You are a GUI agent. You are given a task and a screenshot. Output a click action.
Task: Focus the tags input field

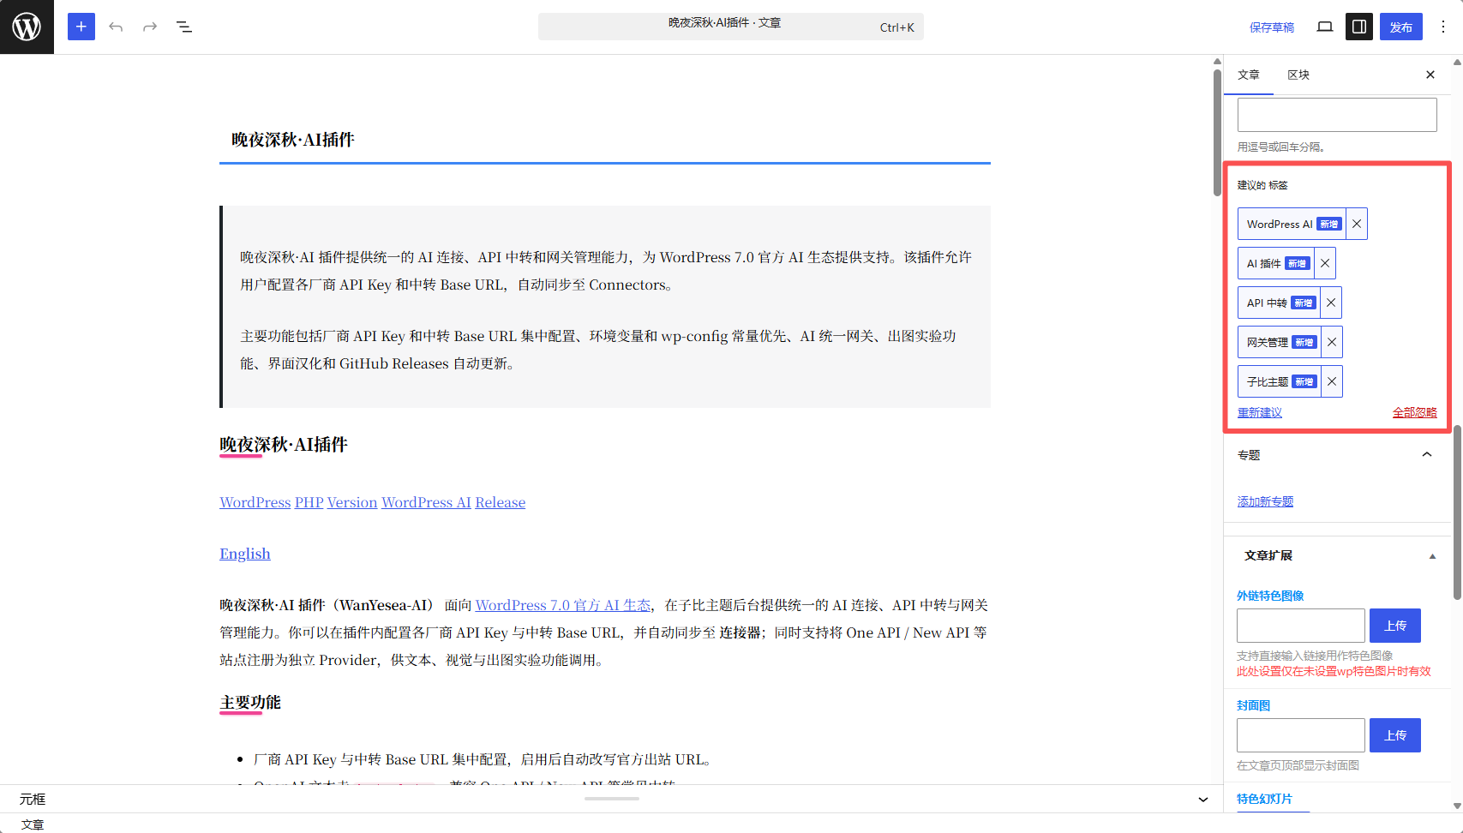coord(1337,114)
